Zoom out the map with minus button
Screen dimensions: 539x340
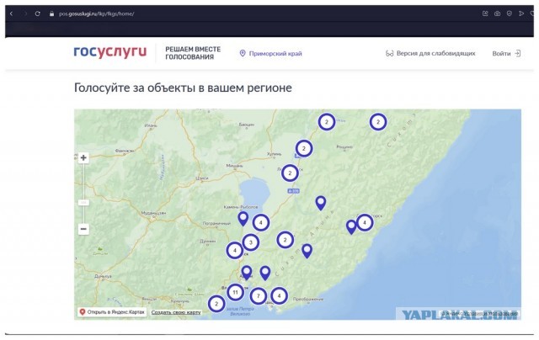(83, 229)
